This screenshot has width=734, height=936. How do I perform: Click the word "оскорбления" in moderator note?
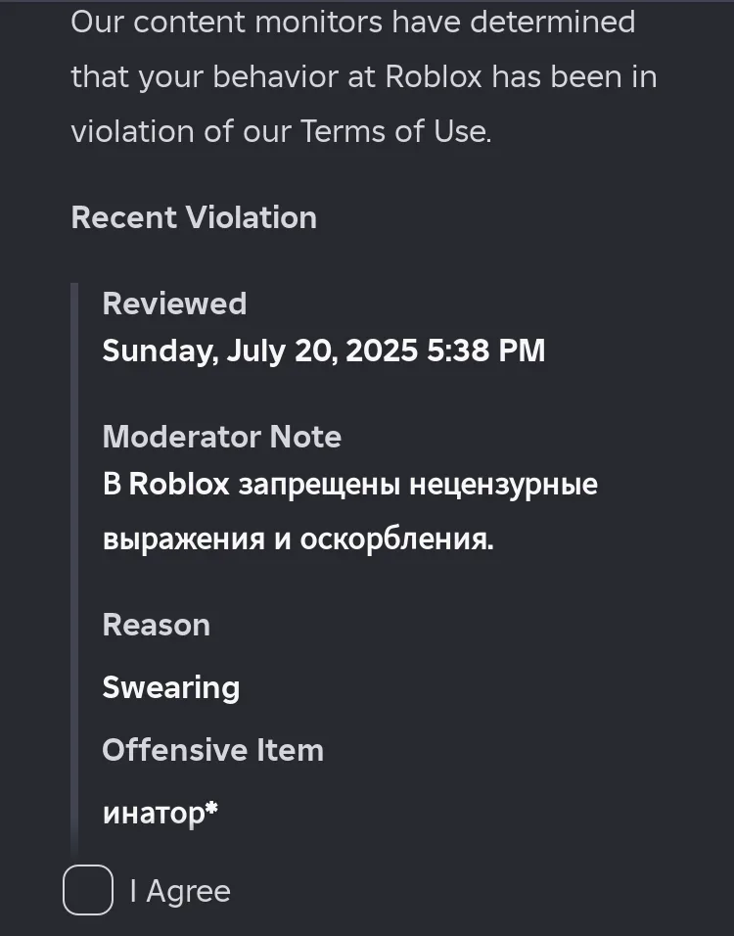click(396, 539)
